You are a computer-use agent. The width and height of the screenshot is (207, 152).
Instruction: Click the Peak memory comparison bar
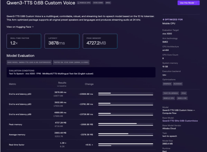126,124
